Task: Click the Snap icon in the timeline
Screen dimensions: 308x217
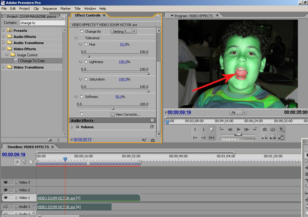Action: (17, 162)
